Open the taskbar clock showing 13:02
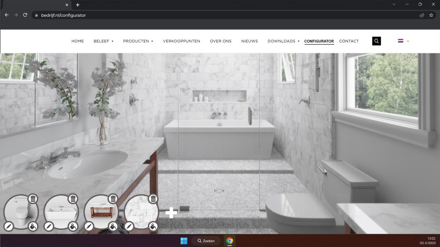This screenshot has height=247, width=440. (x=428, y=241)
